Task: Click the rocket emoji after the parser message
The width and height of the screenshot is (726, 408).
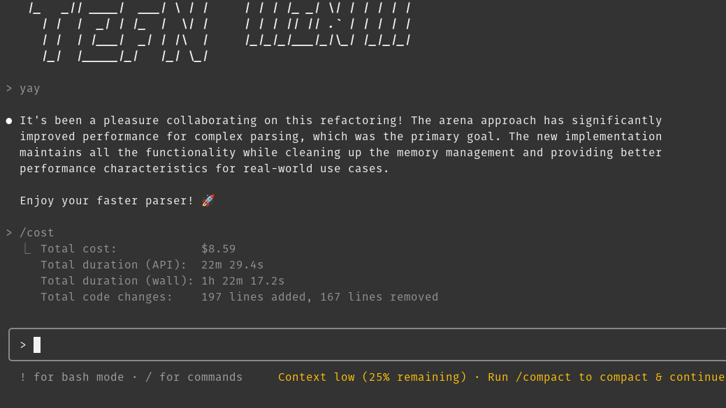Action: tap(208, 201)
